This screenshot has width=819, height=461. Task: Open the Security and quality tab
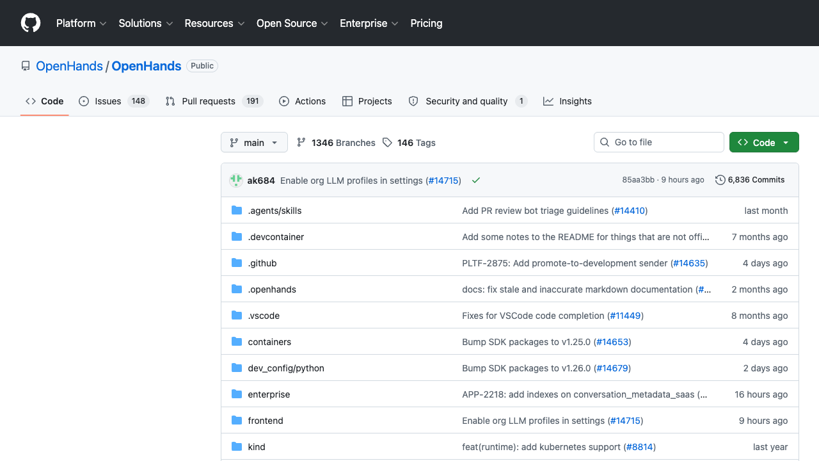coord(468,101)
